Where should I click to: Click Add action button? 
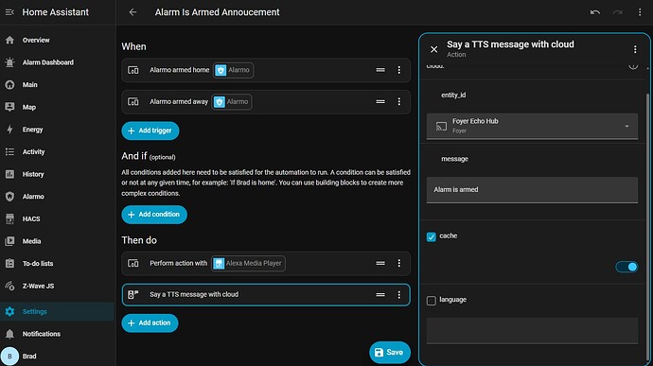click(150, 323)
